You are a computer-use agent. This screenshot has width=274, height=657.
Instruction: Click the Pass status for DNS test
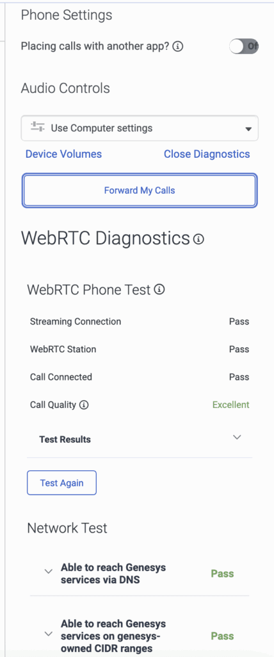(x=222, y=574)
